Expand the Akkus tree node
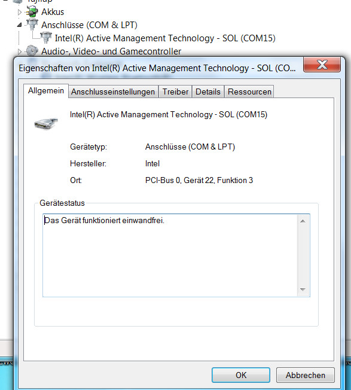 pos(20,12)
